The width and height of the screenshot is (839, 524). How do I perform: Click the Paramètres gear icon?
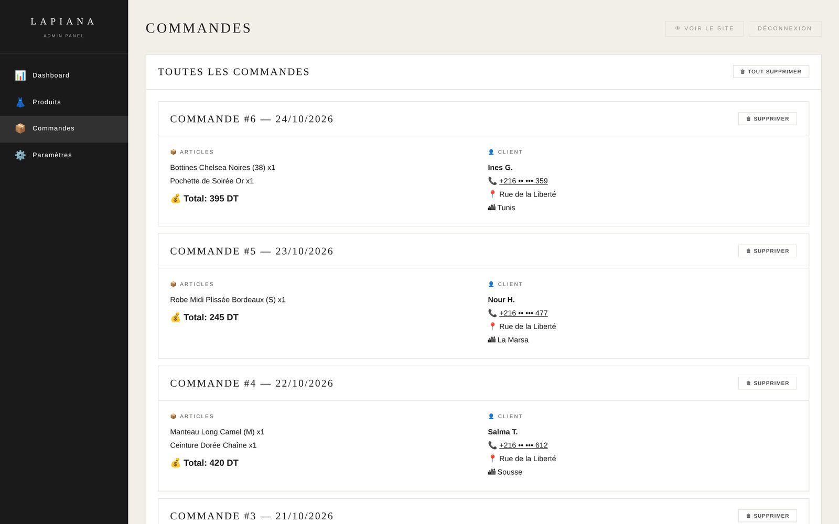point(20,155)
